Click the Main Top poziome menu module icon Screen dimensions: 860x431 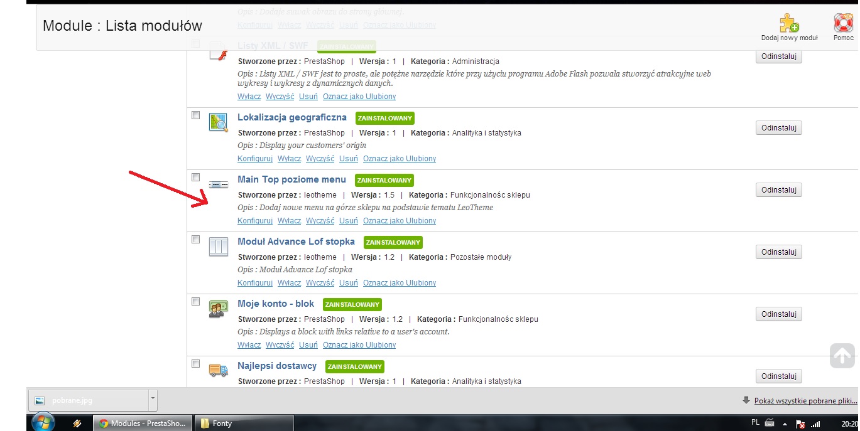click(x=218, y=184)
